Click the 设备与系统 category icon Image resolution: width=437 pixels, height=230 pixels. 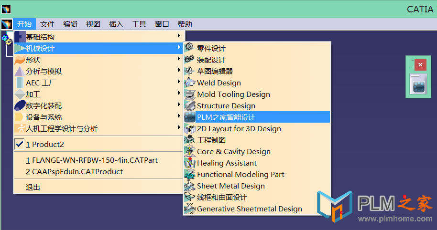(19, 117)
